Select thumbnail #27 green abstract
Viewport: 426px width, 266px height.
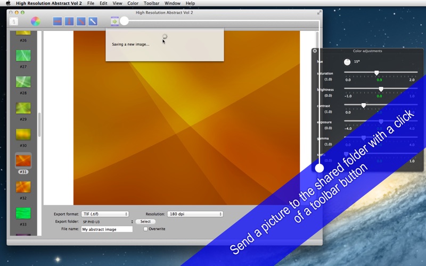(x=23, y=56)
